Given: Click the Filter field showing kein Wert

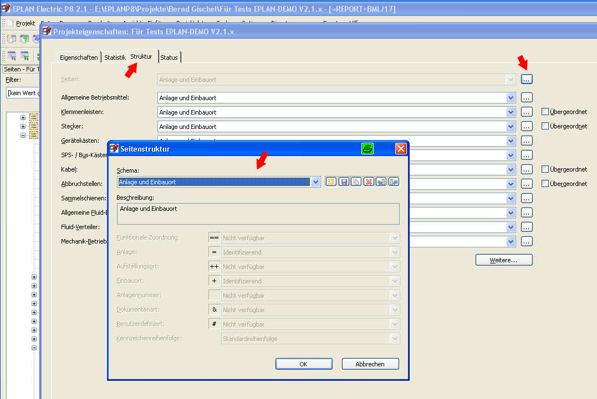Looking at the screenshot, I should click(x=23, y=93).
